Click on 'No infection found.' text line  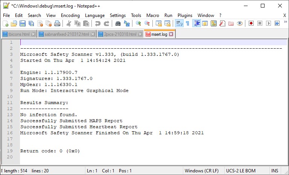tap(49, 115)
